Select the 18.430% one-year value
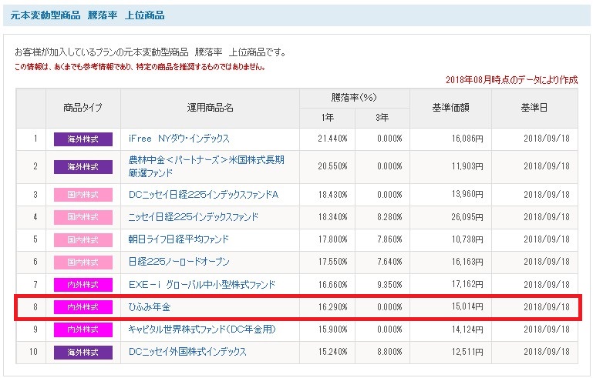 pos(332,195)
